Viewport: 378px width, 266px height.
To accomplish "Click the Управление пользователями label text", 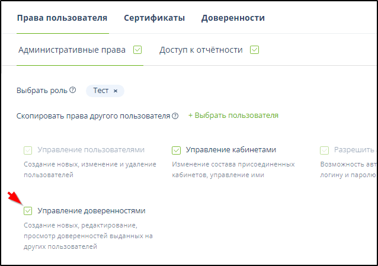I will click(91, 150).
